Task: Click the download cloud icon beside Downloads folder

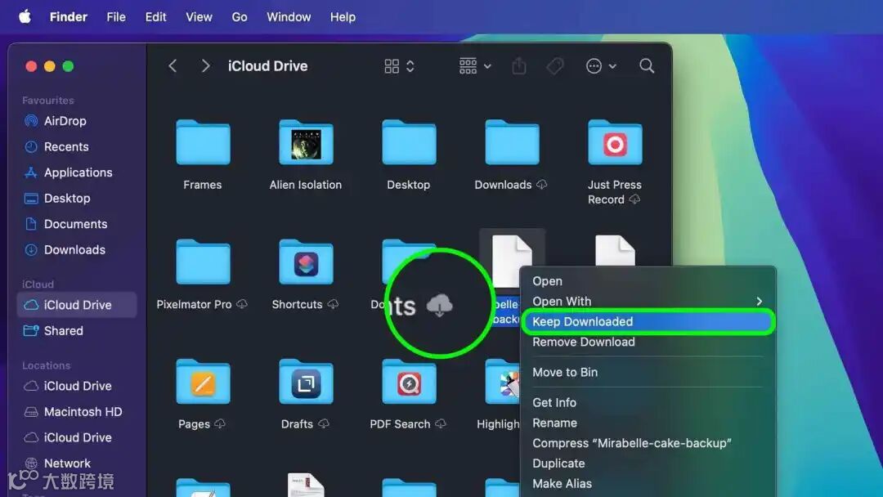Action: [x=542, y=185]
